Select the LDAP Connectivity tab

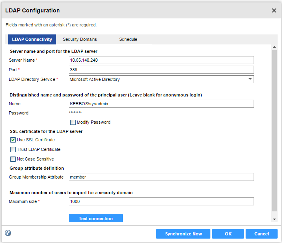click(x=32, y=40)
